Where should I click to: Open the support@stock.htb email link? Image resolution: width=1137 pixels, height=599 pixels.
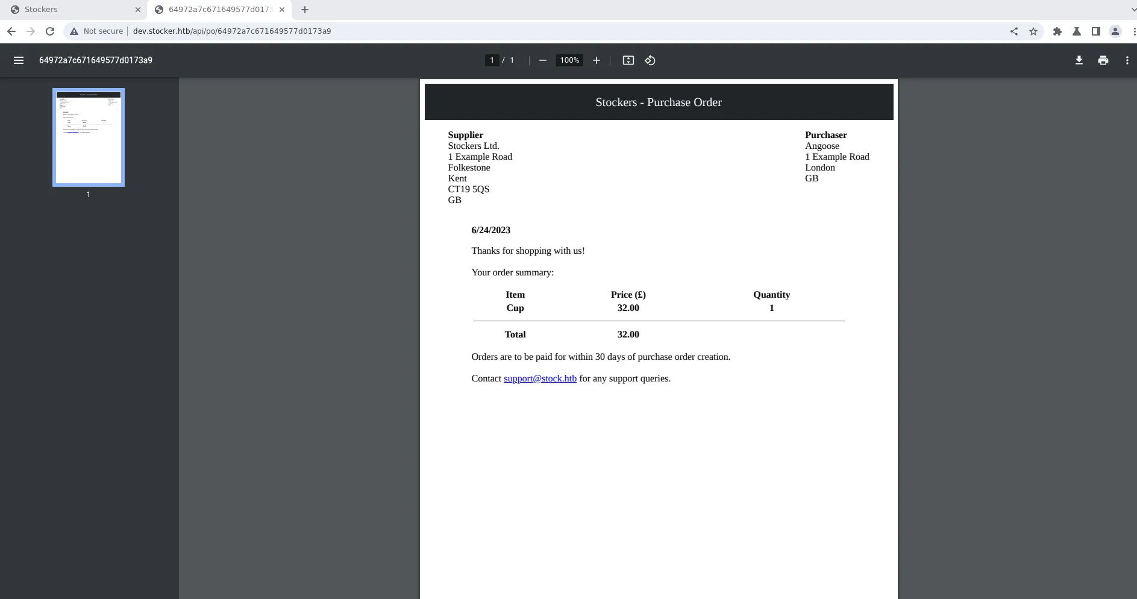(x=540, y=378)
